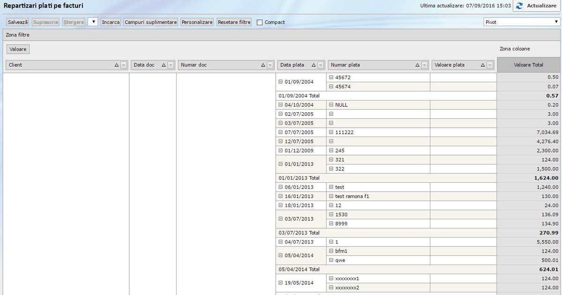Collapse the 01/01/2013 date group
Image resolution: width=562 pixels, height=295 pixels.
point(281,164)
